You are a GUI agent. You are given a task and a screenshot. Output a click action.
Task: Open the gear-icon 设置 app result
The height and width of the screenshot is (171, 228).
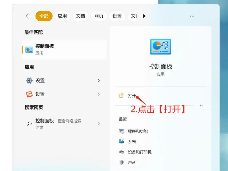click(63, 80)
